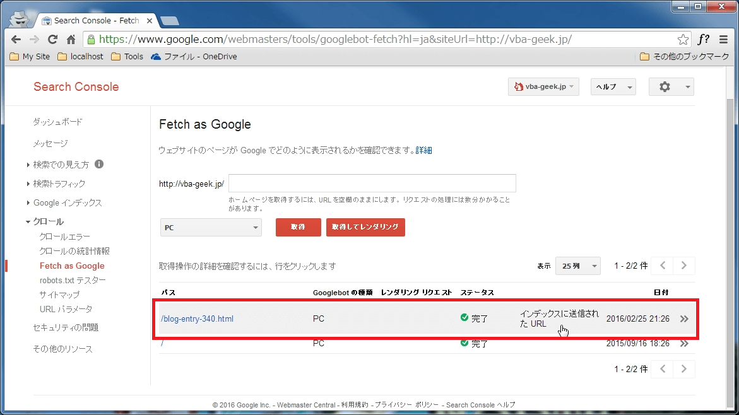Open OneDrive from the bookmarks bar cloud icon
Screen dimensions: 739x415
(x=156, y=56)
